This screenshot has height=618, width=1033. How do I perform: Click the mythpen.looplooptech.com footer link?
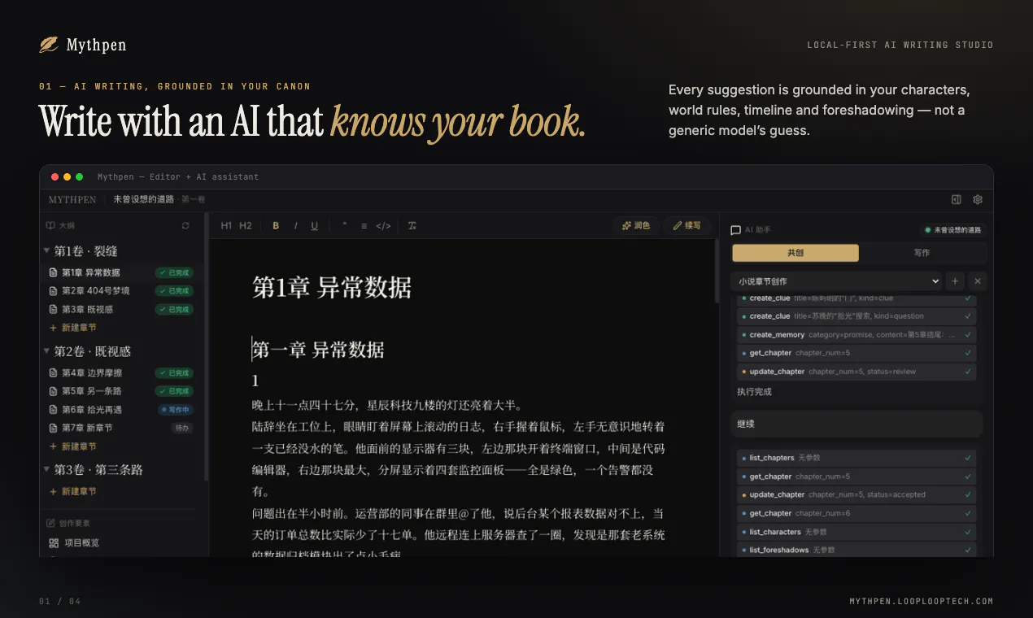click(922, 602)
